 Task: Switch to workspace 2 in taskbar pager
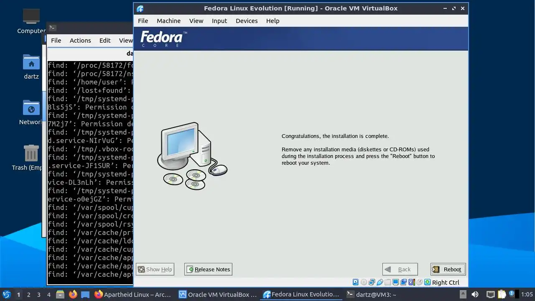(x=28, y=294)
